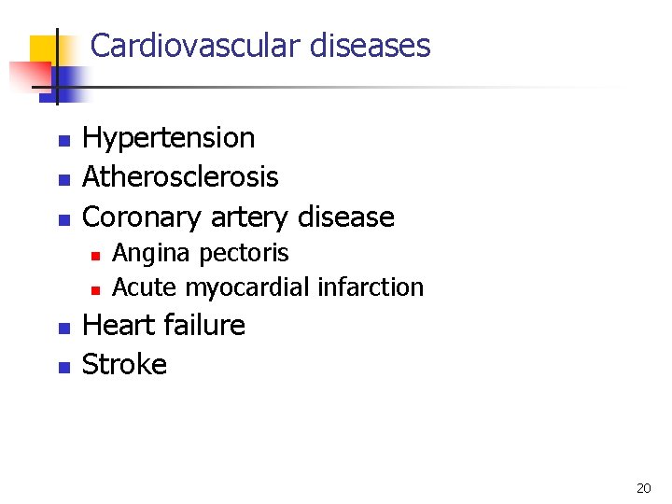Click the blue bullet beside Stroke
Screen dimensions: 672x504
point(64,368)
